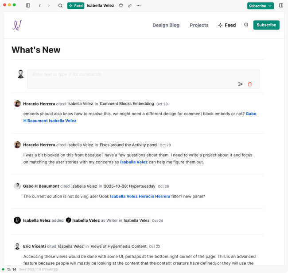Screen dimensions: 288x273
Task: Copy the page link icon
Action: (x=130, y=6)
